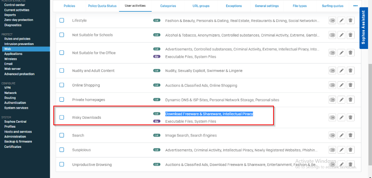This screenshot has width=372, height=178.
Task: Edit the Risky Downloads activity
Action: pos(341,117)
